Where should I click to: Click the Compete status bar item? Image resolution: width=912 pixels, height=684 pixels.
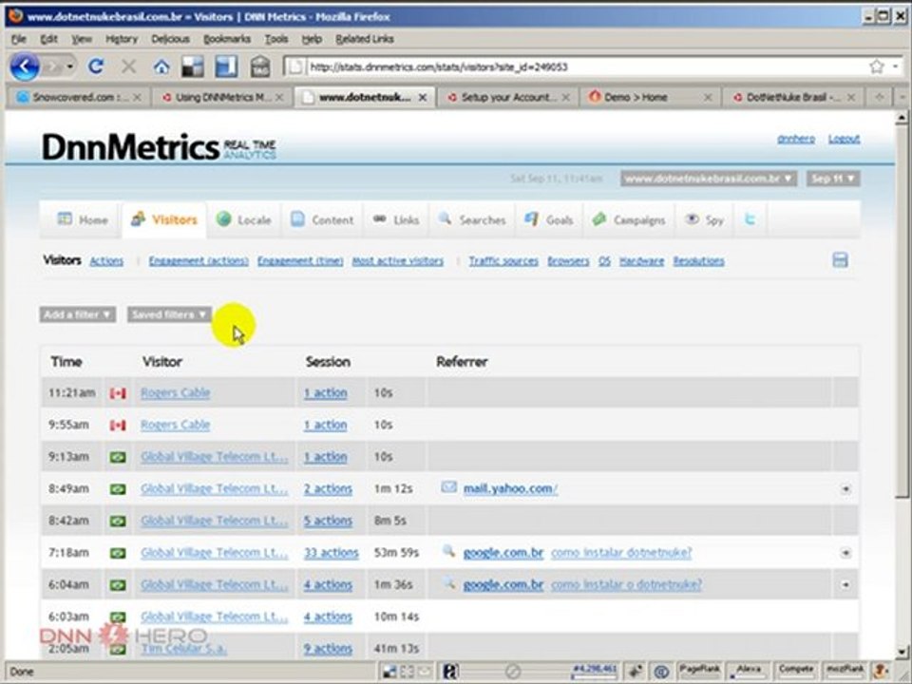tap(795, 671)
